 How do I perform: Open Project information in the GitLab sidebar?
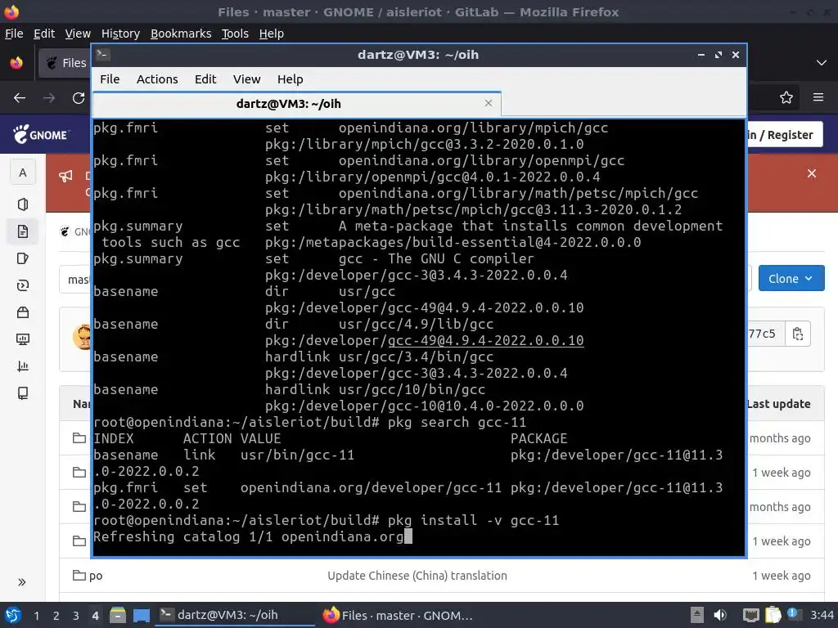(x=22, y=204)
